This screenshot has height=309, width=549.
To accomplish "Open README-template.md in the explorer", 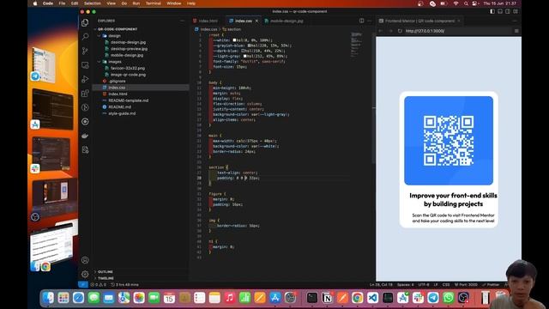I will [128, 100].
